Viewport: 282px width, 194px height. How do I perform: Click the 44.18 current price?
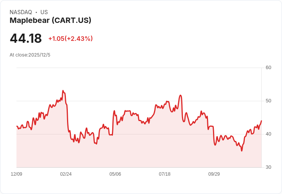(x=26, y=39)
